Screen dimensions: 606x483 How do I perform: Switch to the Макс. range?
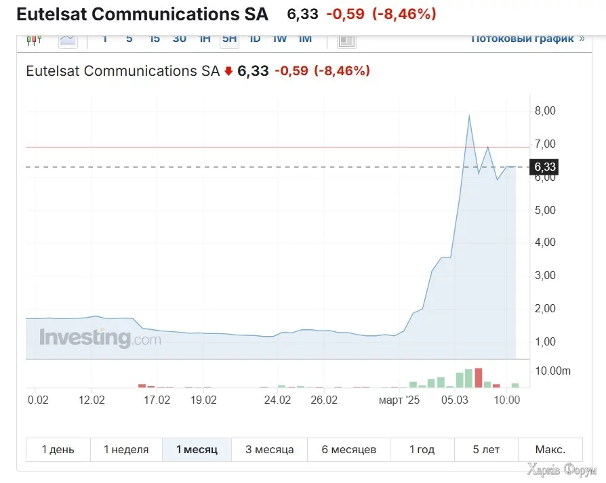point(550,449)
